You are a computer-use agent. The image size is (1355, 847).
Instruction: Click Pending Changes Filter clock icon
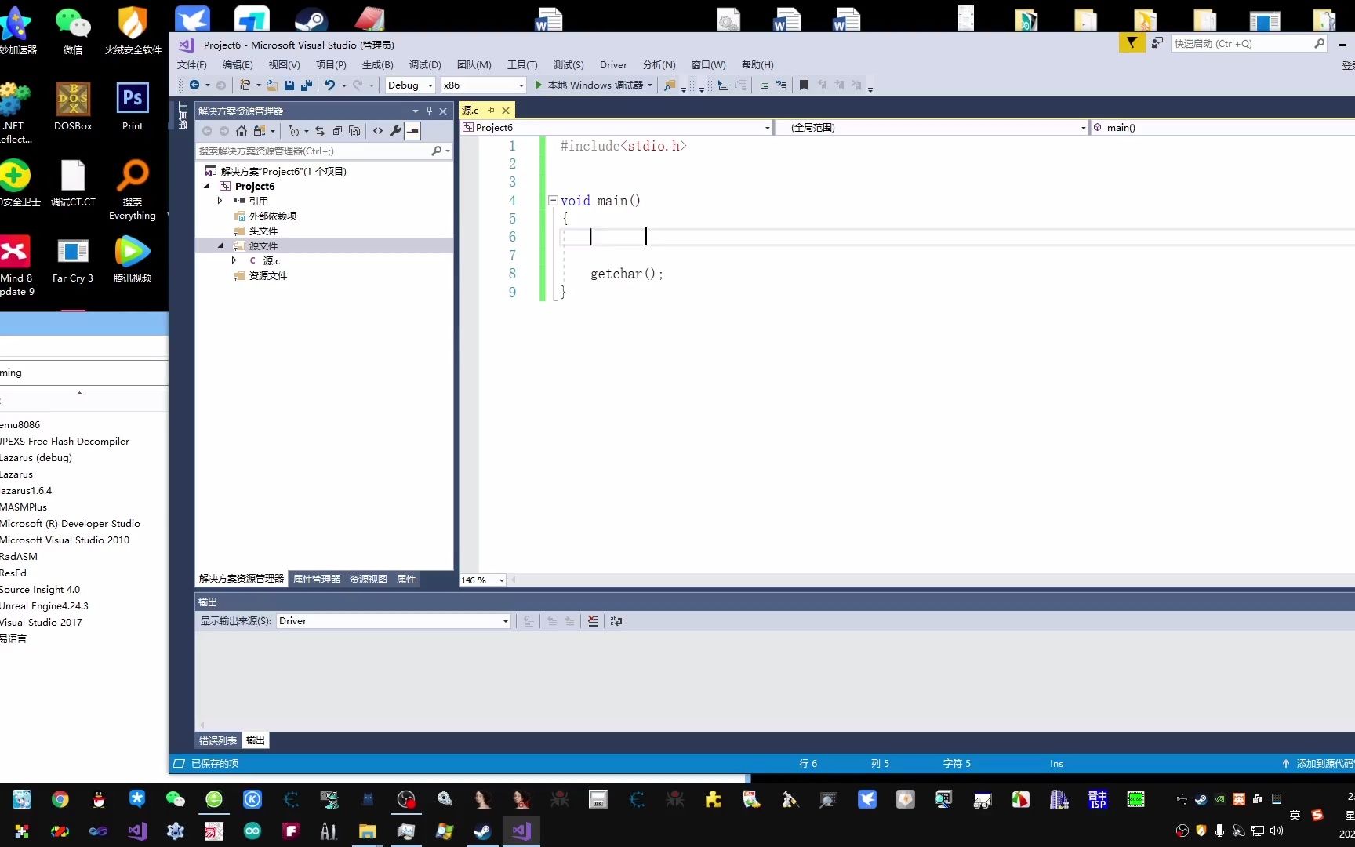point(294,131)
